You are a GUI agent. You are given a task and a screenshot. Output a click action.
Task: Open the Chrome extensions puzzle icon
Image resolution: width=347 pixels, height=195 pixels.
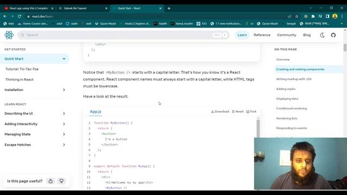pos(313,16)
